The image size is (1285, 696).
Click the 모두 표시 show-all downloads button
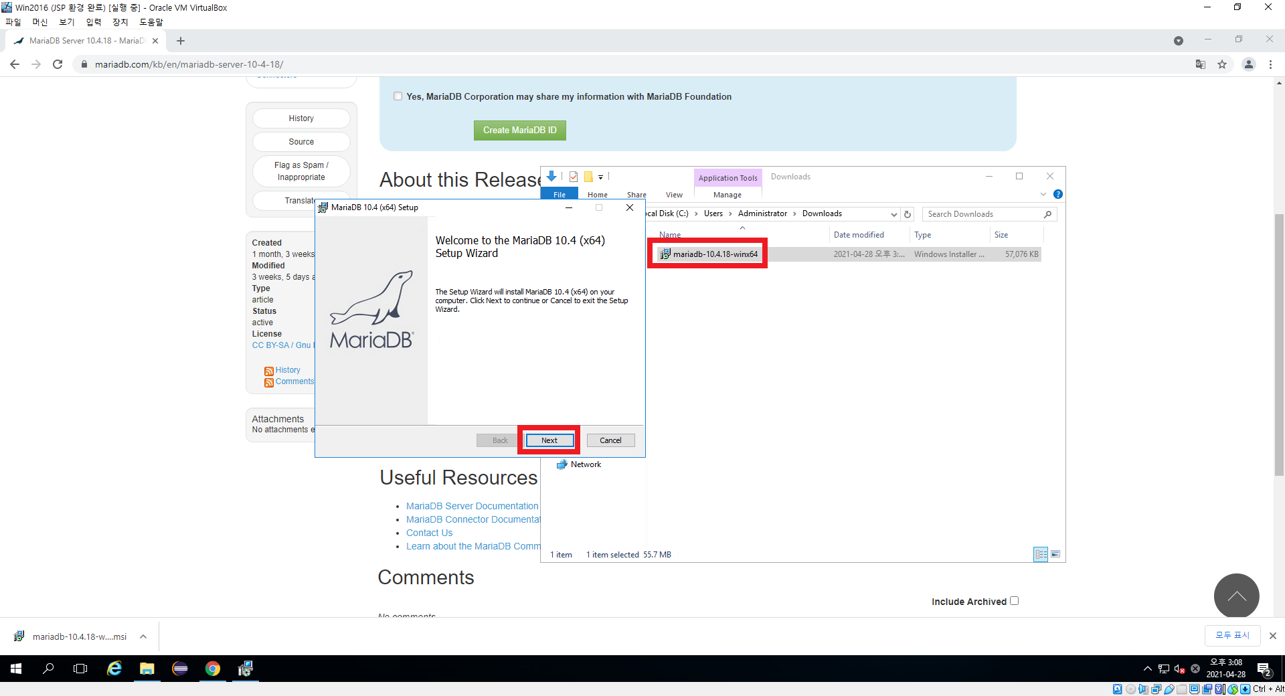pos(1233,635)
